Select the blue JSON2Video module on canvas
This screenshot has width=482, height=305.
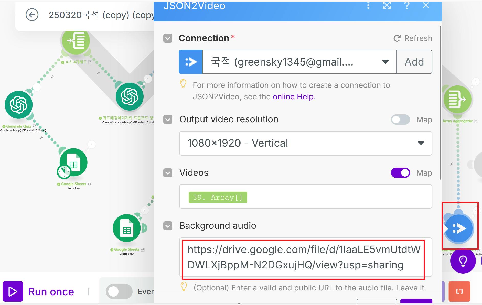pyautogui.click(x=459, y=228)
